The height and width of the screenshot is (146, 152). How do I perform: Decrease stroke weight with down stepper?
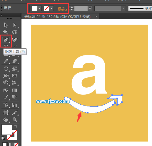(x=72, y=10)
